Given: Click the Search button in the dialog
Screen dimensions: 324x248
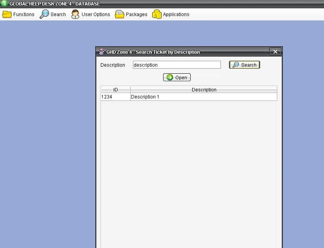Looking at the screenshot, I should click(244, 65).
